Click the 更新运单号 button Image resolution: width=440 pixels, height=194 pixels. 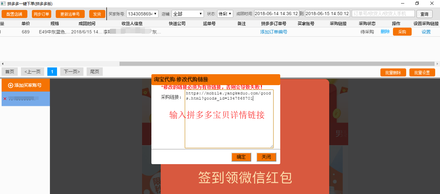tap(70, 14)
